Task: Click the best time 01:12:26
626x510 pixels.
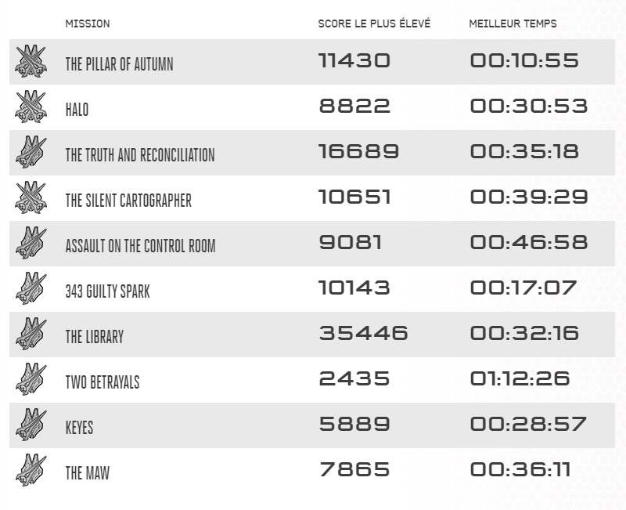Action: click(520, 378)
